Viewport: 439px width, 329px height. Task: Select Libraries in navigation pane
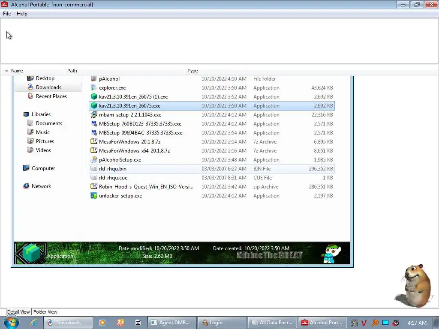[41, 114]
